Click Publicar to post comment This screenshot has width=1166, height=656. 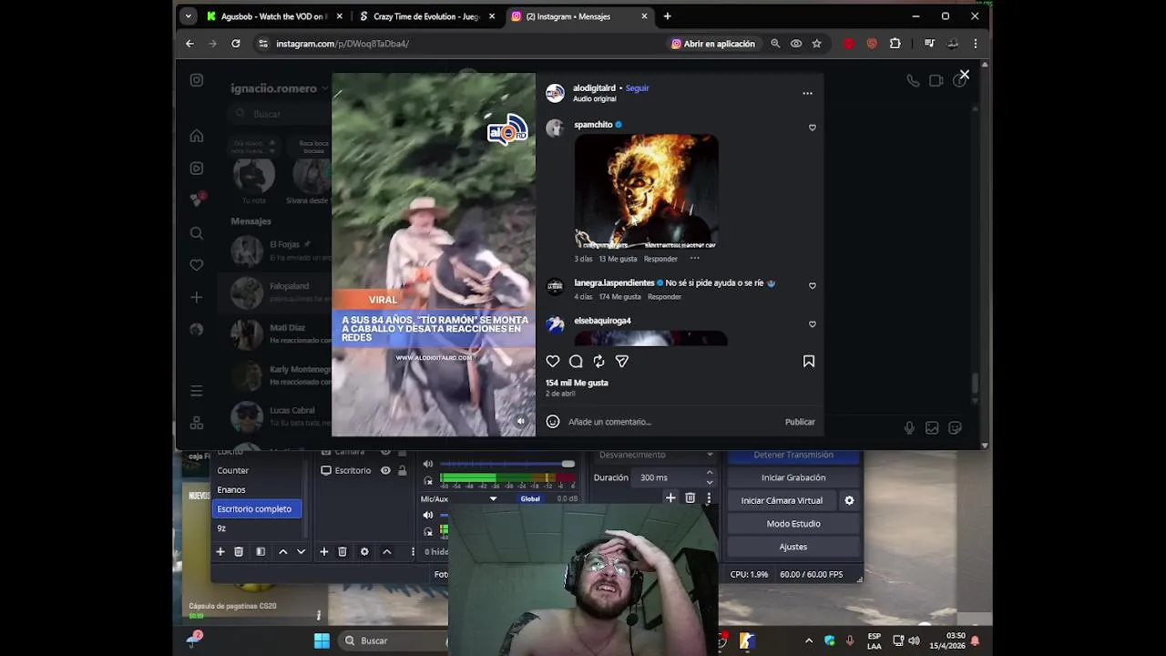(x=800, y=422)
